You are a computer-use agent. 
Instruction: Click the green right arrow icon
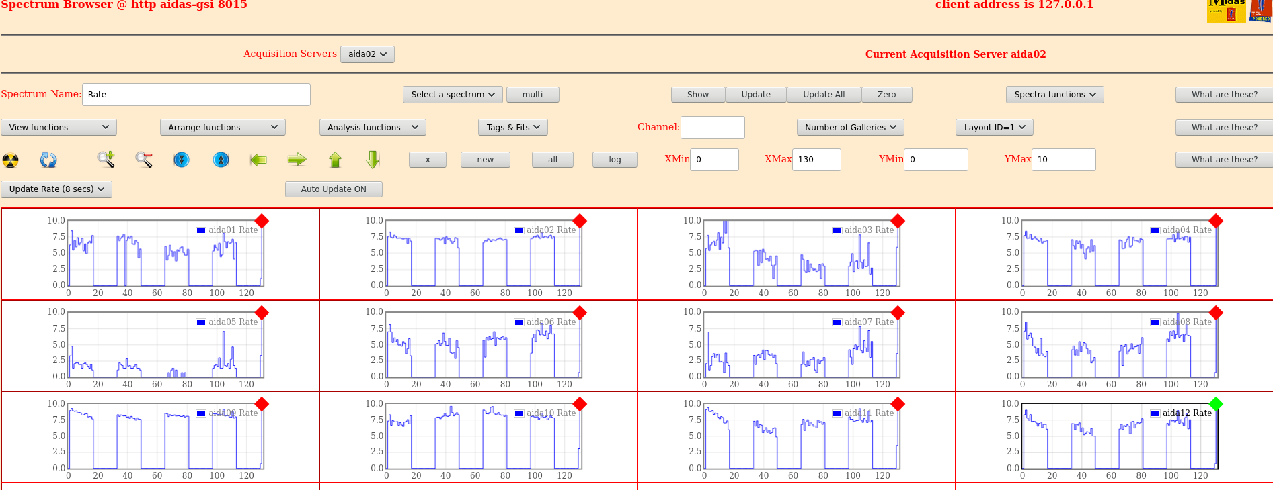coord(297,160)
